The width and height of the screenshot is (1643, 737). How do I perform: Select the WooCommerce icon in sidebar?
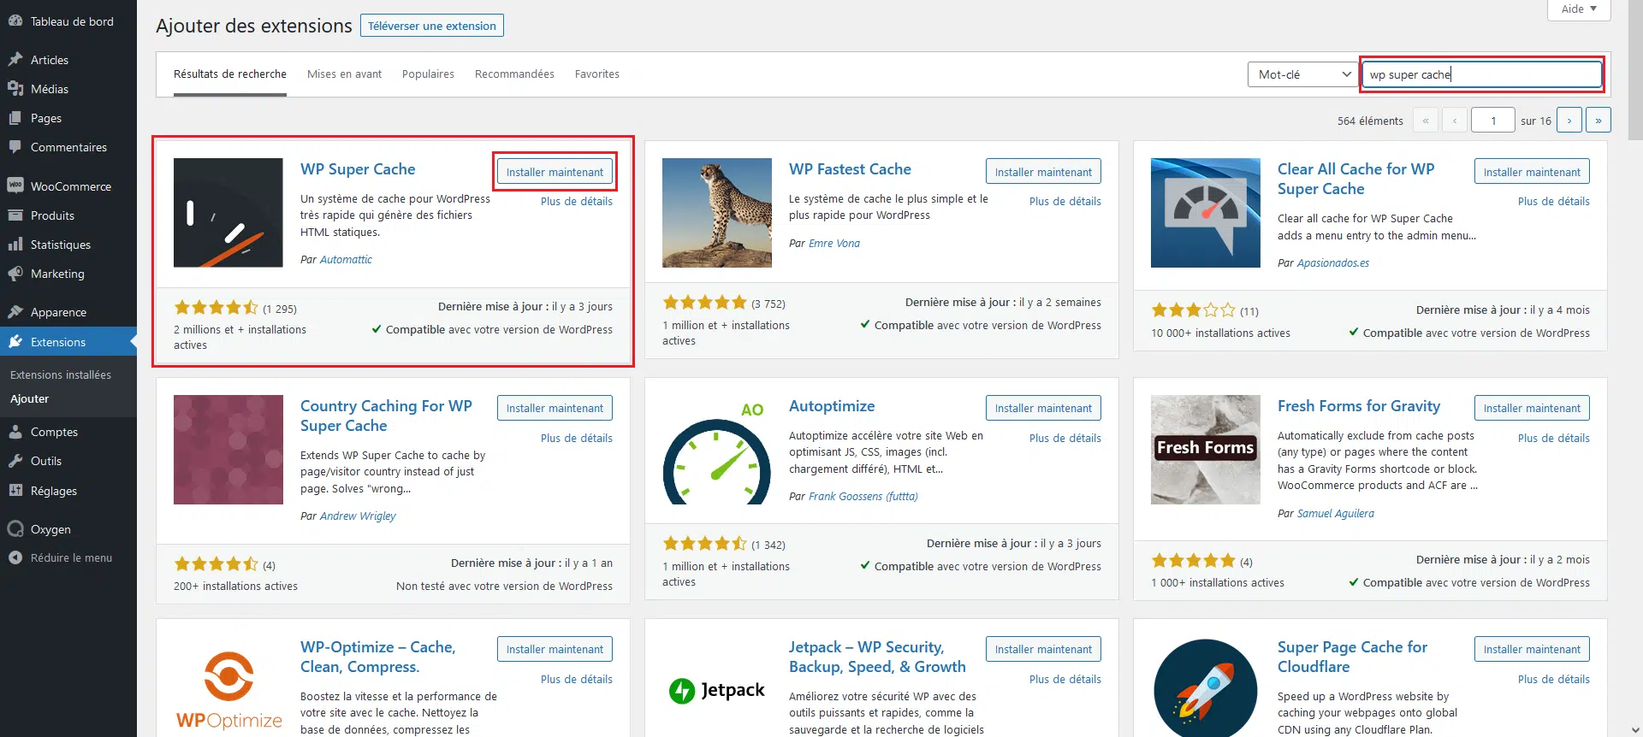[15, 186]
